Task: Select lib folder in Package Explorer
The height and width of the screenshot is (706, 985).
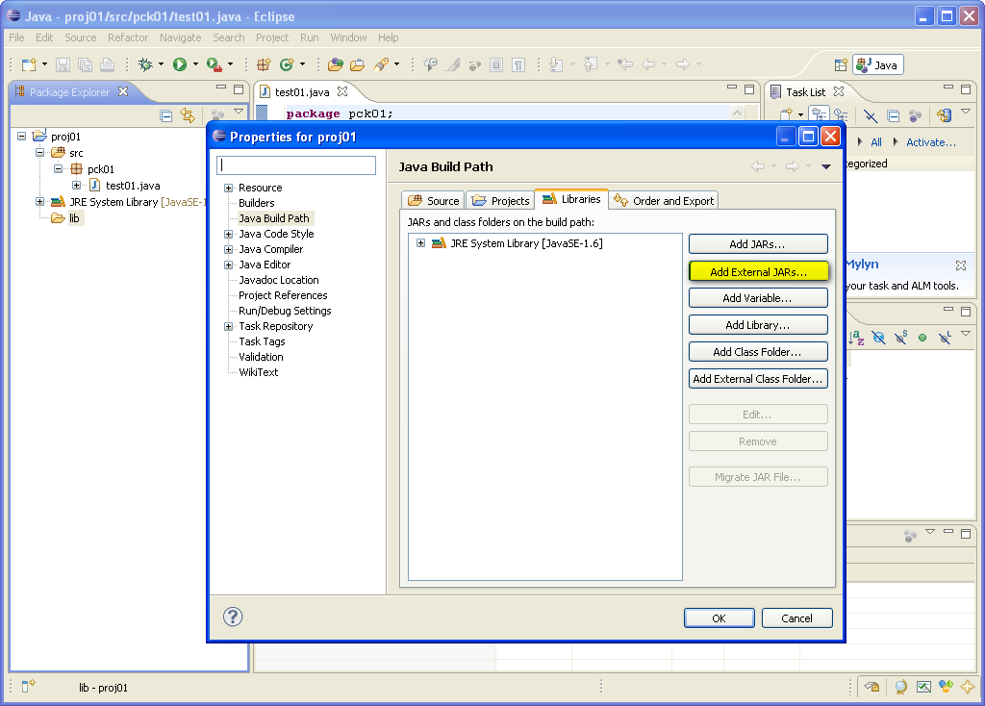Action: click(x=74, y=218)
